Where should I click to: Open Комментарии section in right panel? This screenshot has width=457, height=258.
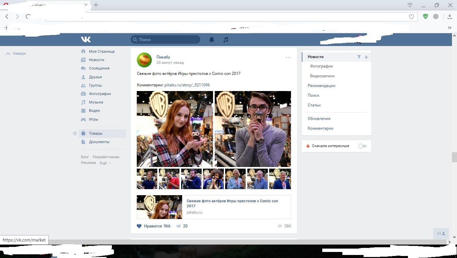click(x=321, y=128)
